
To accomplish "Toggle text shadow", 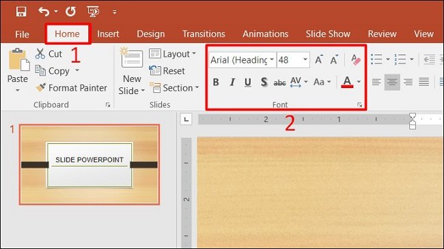I will click(x=264, y=82).
